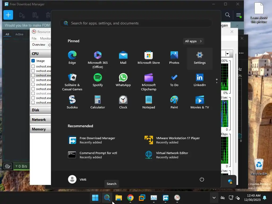The image size is (272, 204).
Task: Expand the Disk section in Resource Monitor
Action: click(41, 110)
